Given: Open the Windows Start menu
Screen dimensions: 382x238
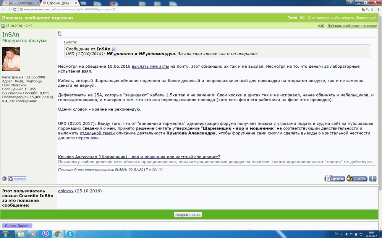Looking at the screenshot, I should click(5, 234).
